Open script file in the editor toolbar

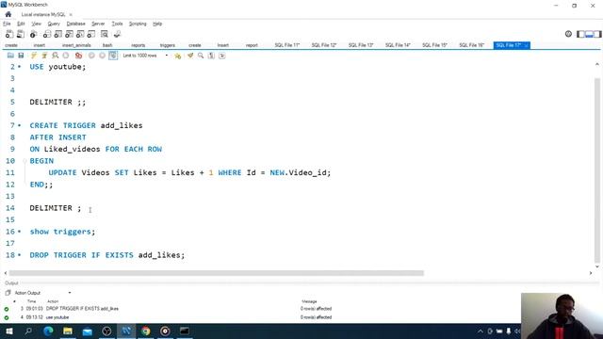tap(10, 56)
